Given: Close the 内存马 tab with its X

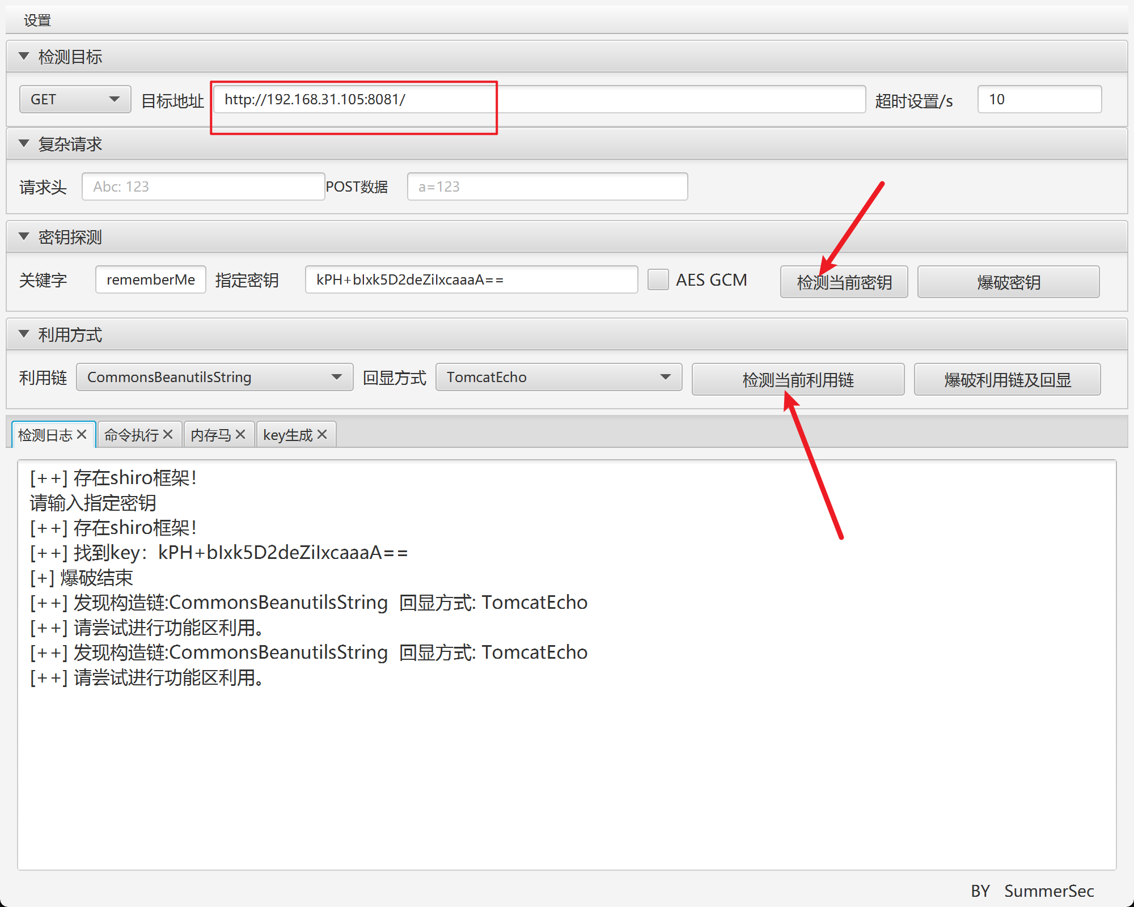Looking at the screenshot, I should [240, 434].
